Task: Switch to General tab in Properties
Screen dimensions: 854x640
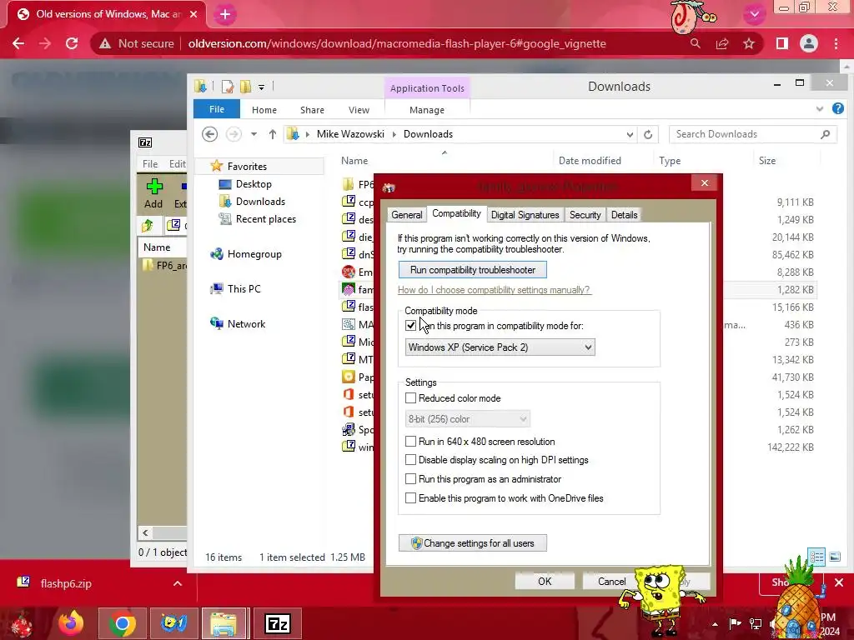Action: 407,215
